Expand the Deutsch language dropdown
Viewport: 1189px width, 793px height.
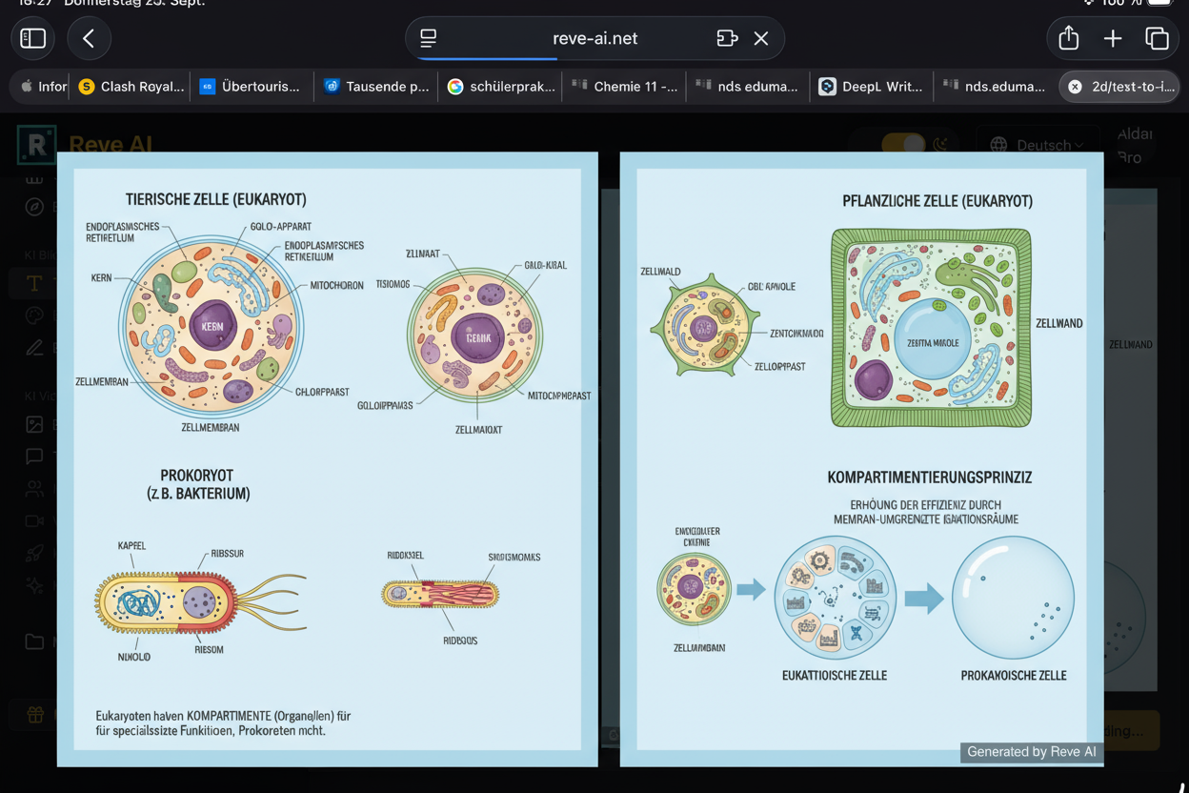pos(1037,145)
